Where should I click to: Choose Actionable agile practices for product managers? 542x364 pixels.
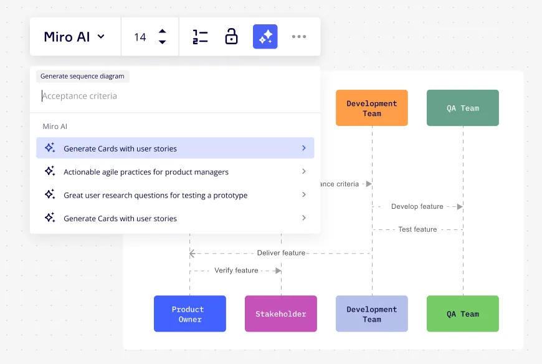coord(175,171)
